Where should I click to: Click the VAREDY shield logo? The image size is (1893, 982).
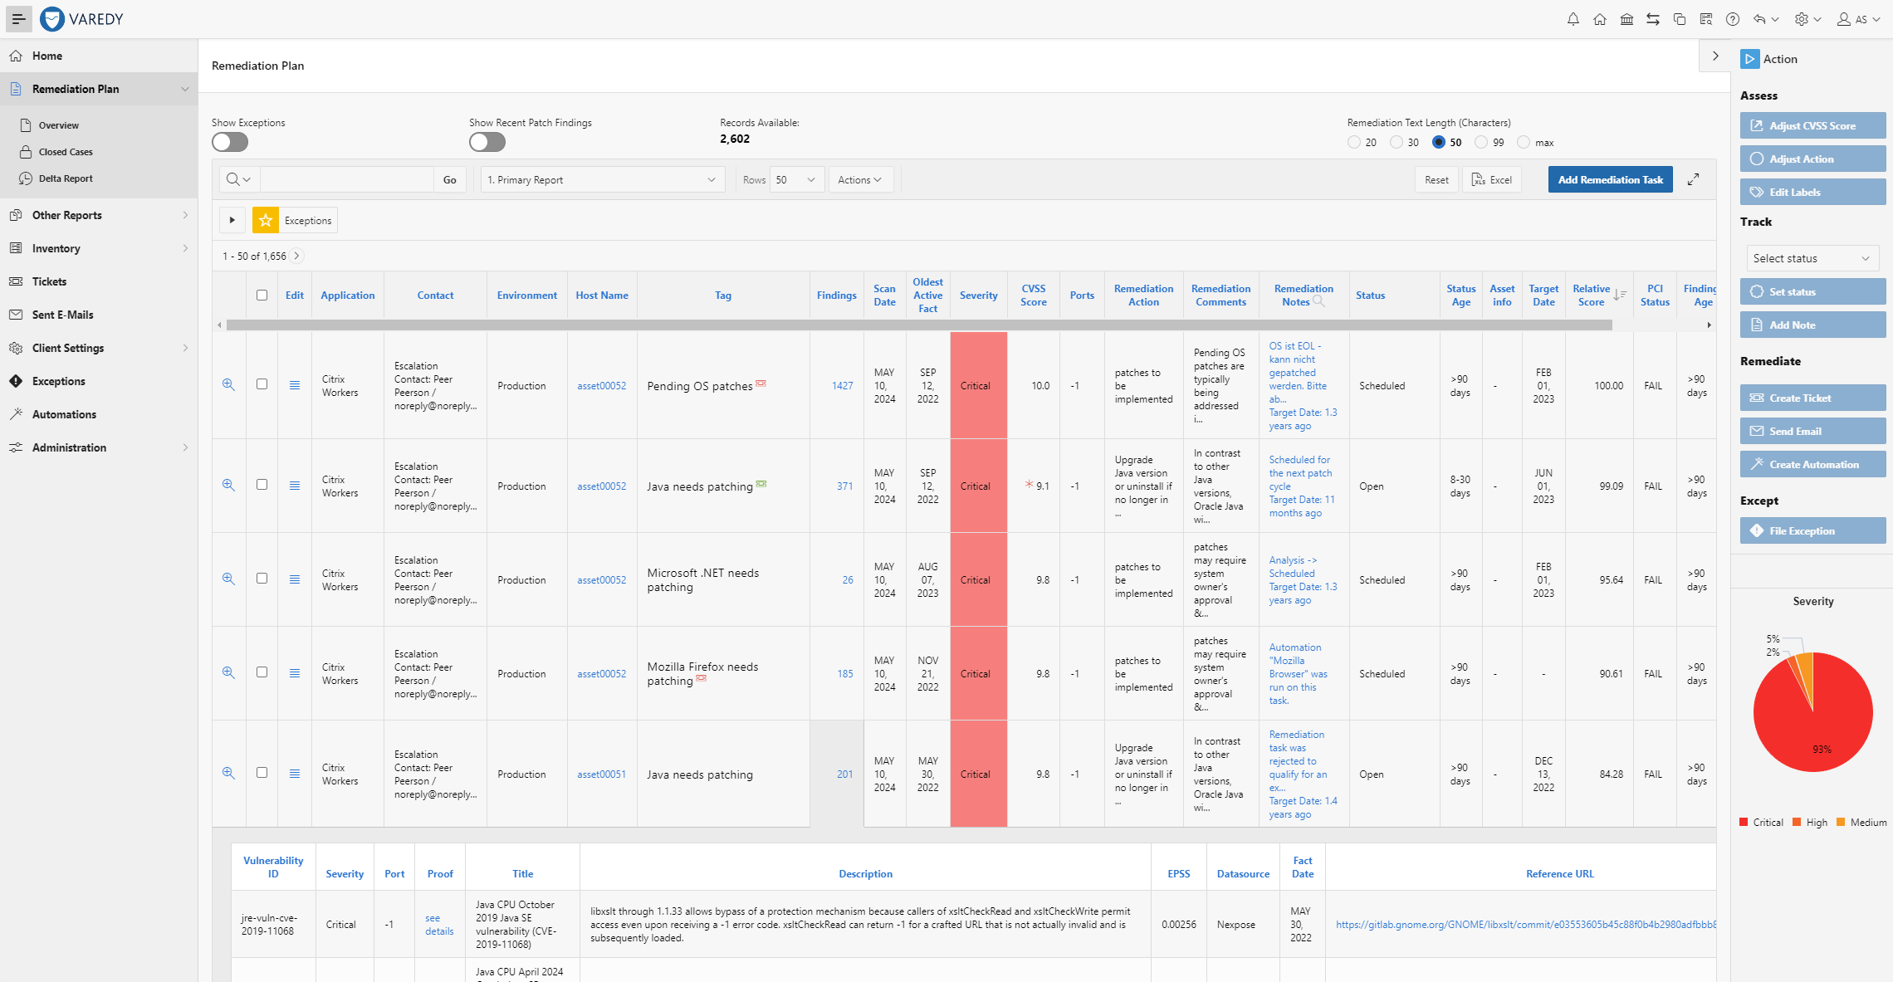coord(51,18)
